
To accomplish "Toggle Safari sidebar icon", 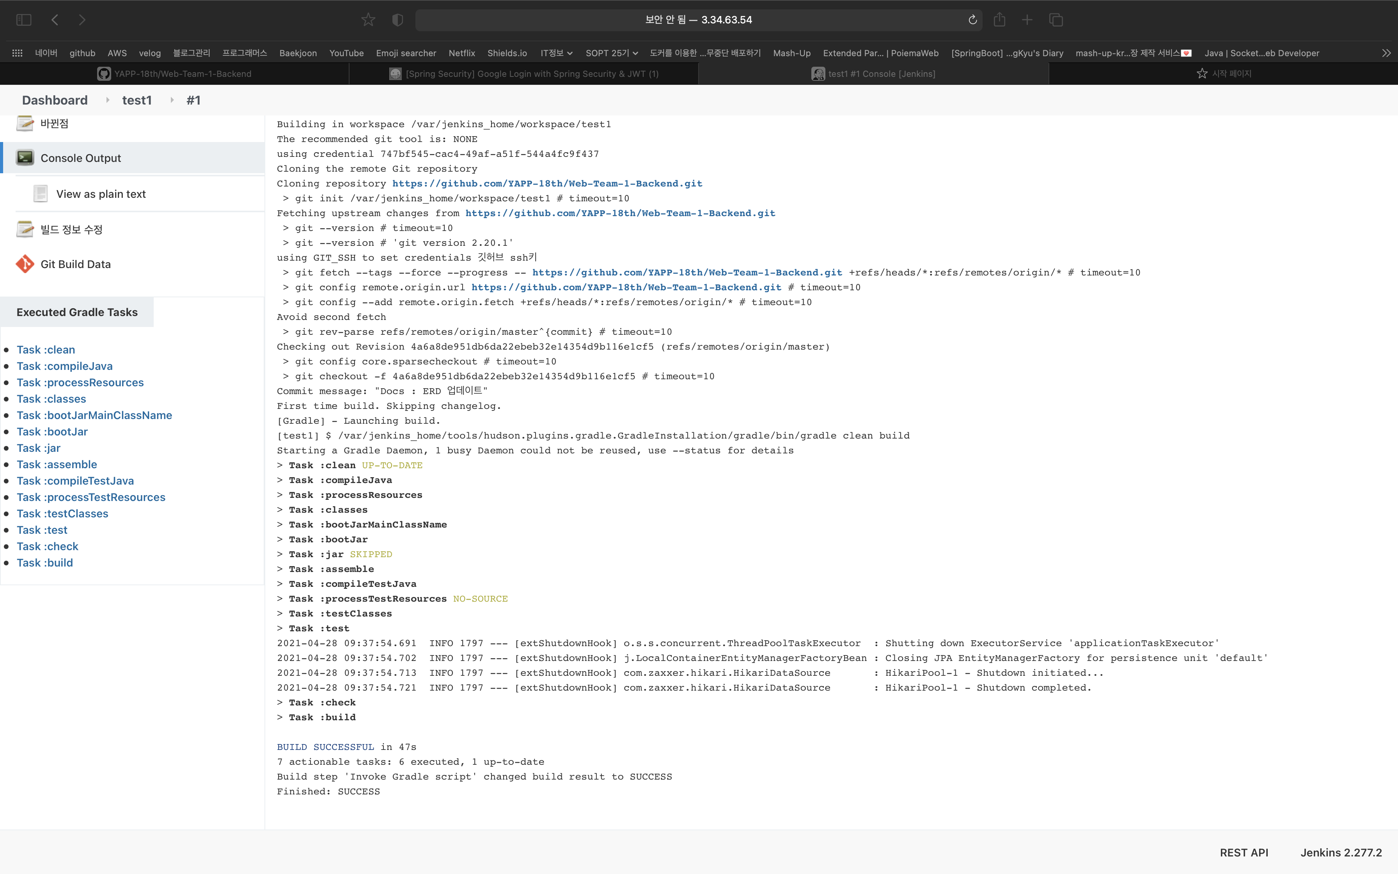I will point(24,20).
